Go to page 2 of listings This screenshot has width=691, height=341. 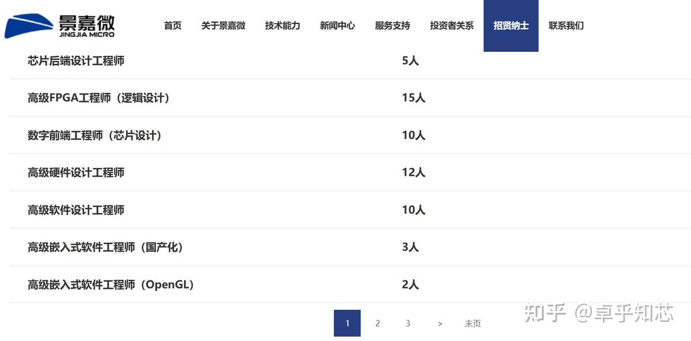[378, 323]
